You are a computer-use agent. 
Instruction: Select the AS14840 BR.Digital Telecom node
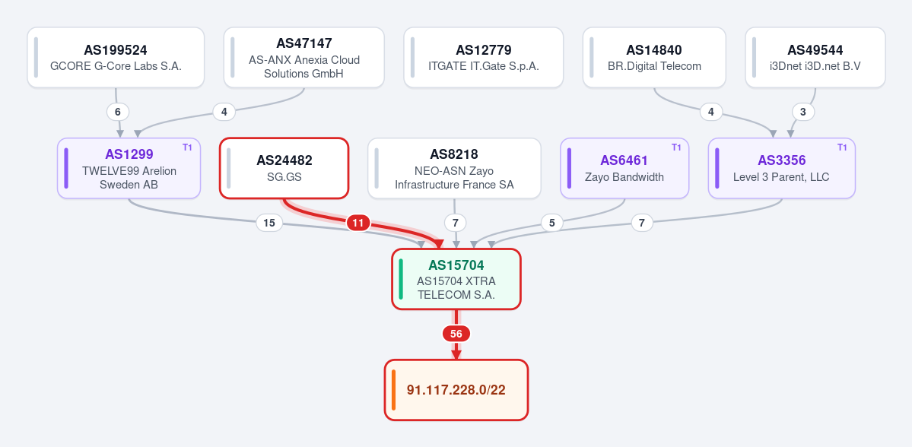654,58
